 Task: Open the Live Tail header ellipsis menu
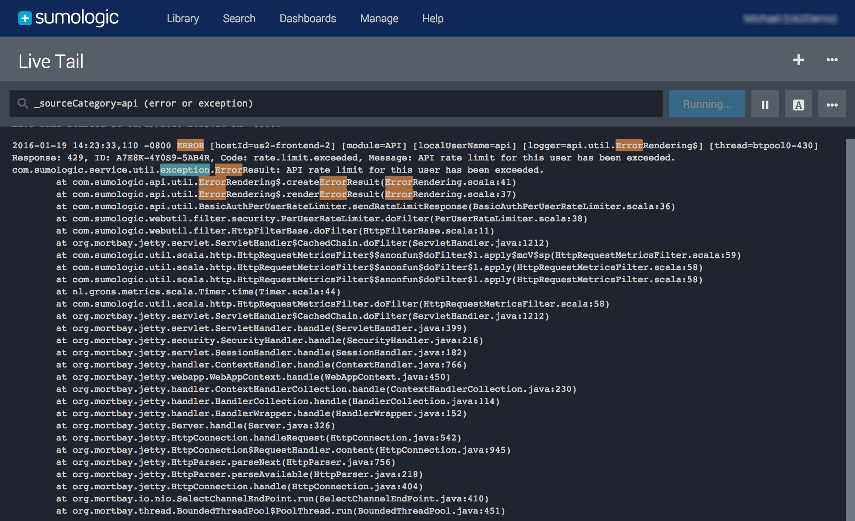pos(832,60)
